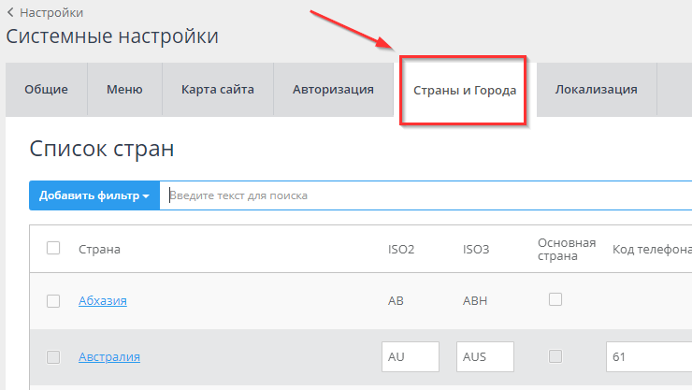Viewport: 692px width, 390px height.
Task: Click the ISO3 field containing AUS
Action: coord(485,356)
